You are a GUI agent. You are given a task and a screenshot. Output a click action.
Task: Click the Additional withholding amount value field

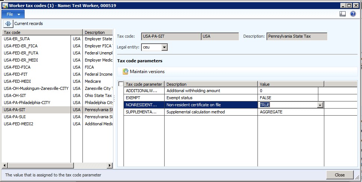pyautogui.click(x=287, y=91)
